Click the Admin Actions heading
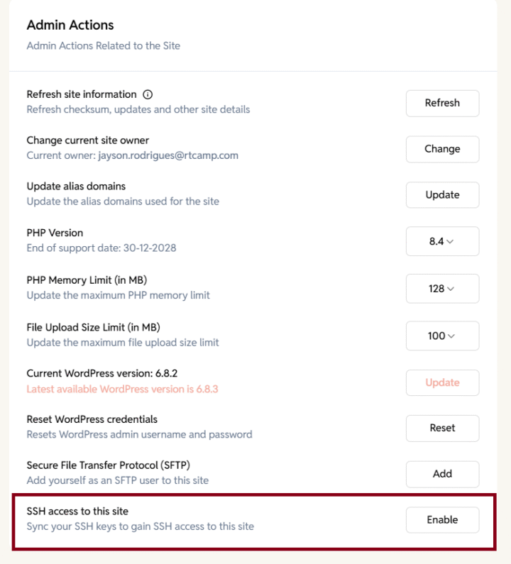The height and width of the screenshot is (564, 511). tap(70, 25)
